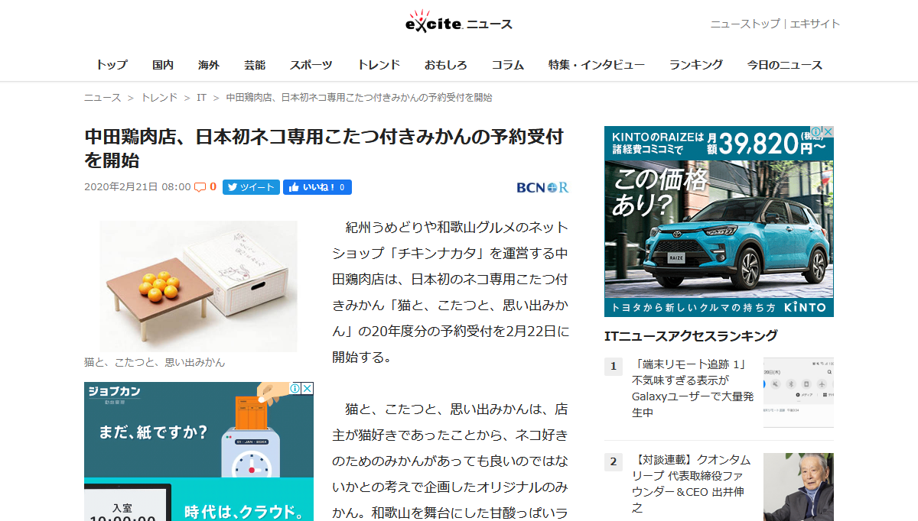
Task: Open the KINTO ad info icon
Action: click(815, 132)
